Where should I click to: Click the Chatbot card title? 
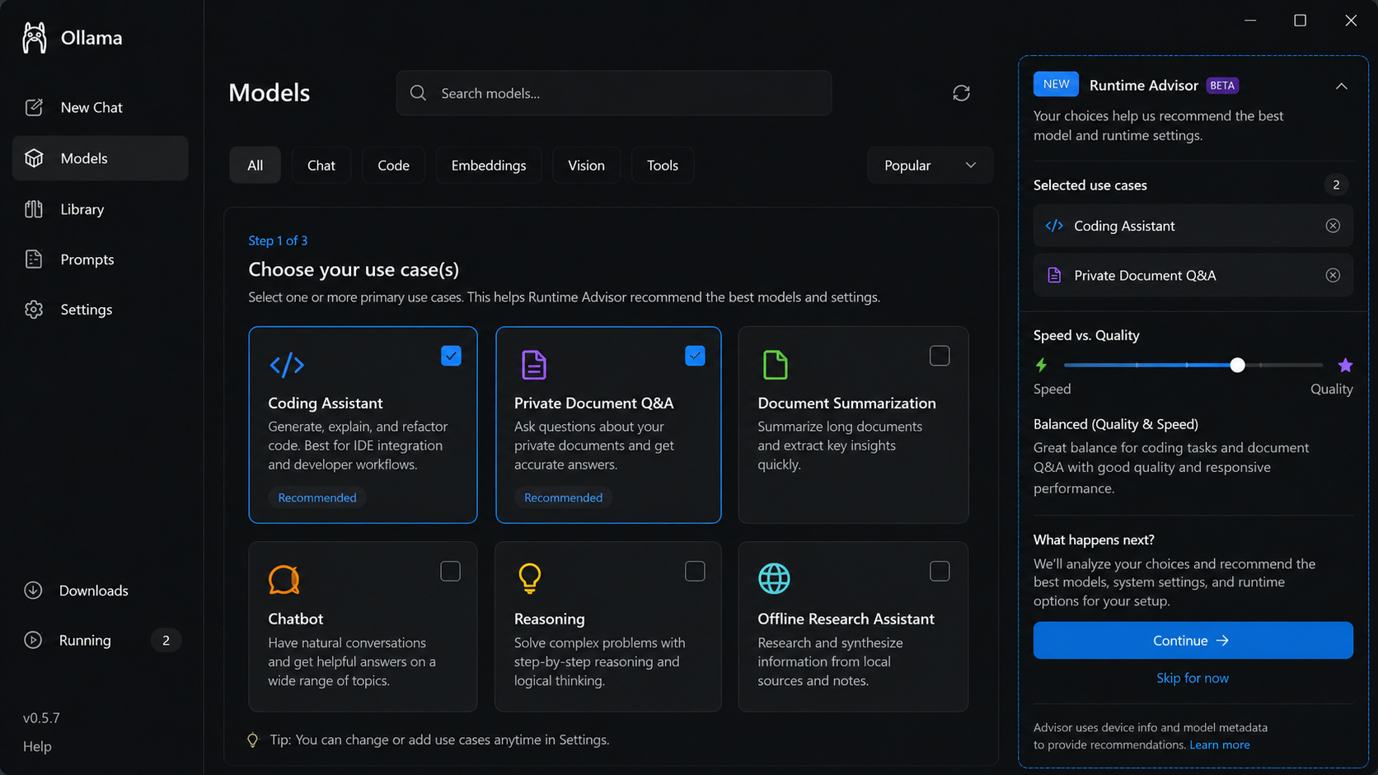(x=296, y=619)
